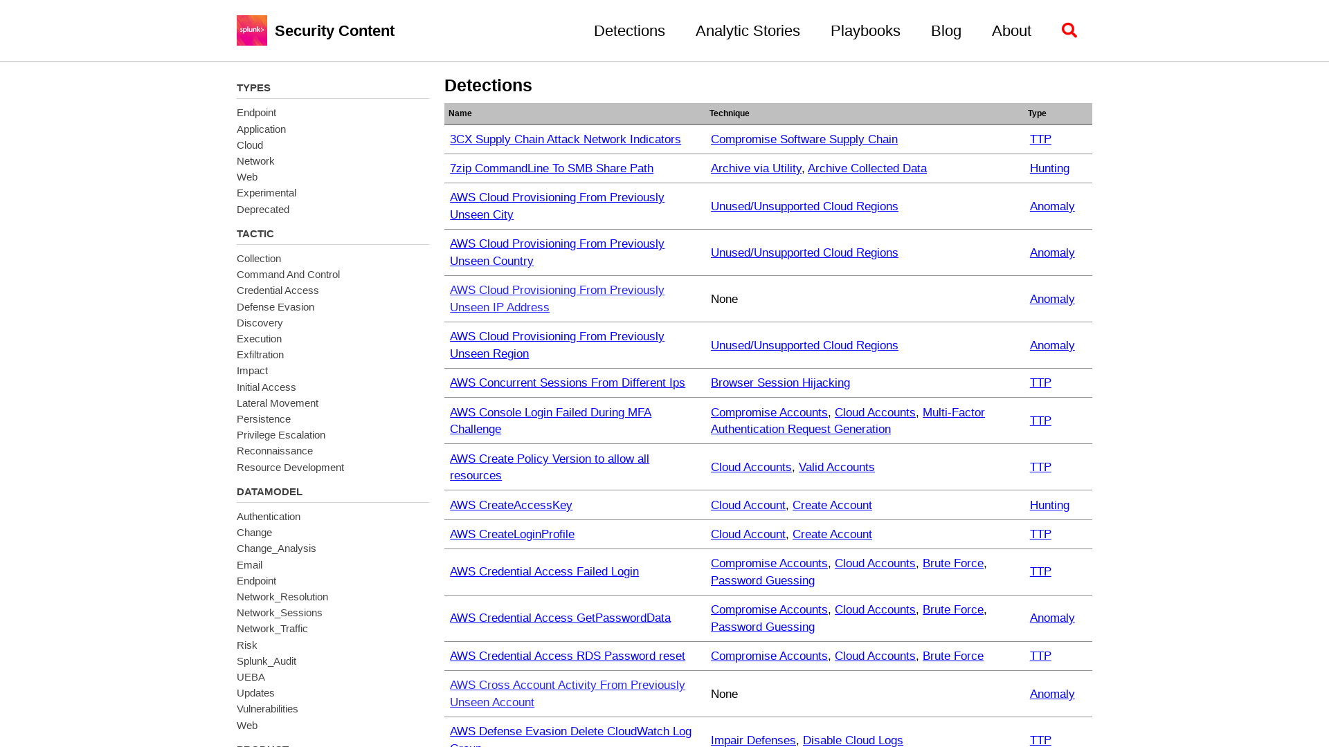Click Anomaly type for AWS GetPasswordData row
This screenshot has height=747, width=1329.
1052,618
